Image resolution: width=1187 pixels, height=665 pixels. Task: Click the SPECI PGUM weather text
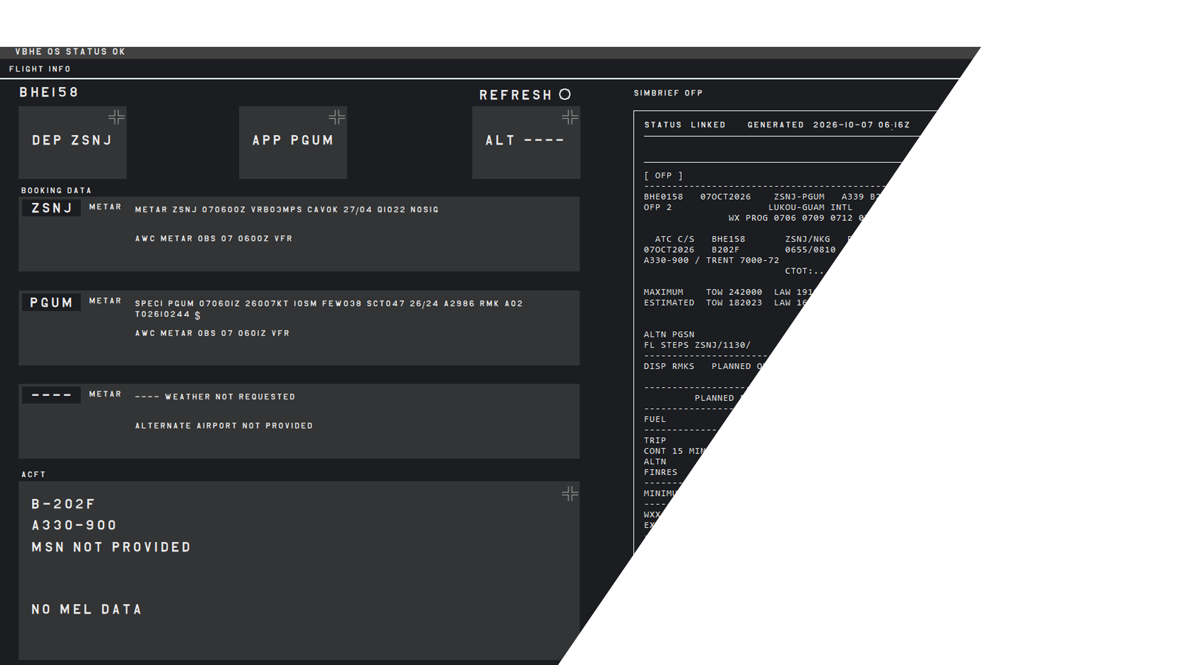[x=329, y=309]
